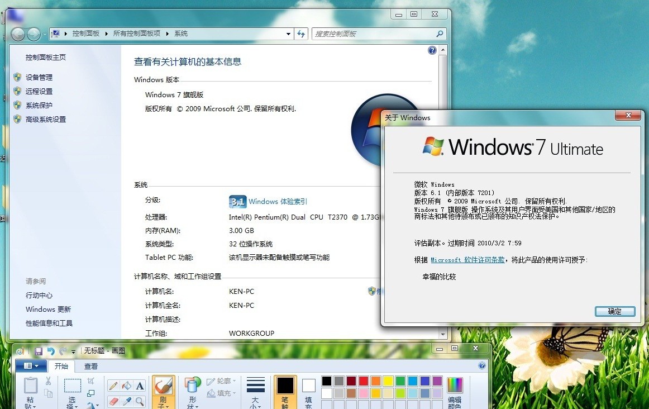The image size is (649, 409).
Task: Select the Fill bucket tool in Paint
Action: tap(127, 386)
